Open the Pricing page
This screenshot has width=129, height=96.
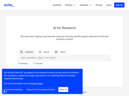99,5
